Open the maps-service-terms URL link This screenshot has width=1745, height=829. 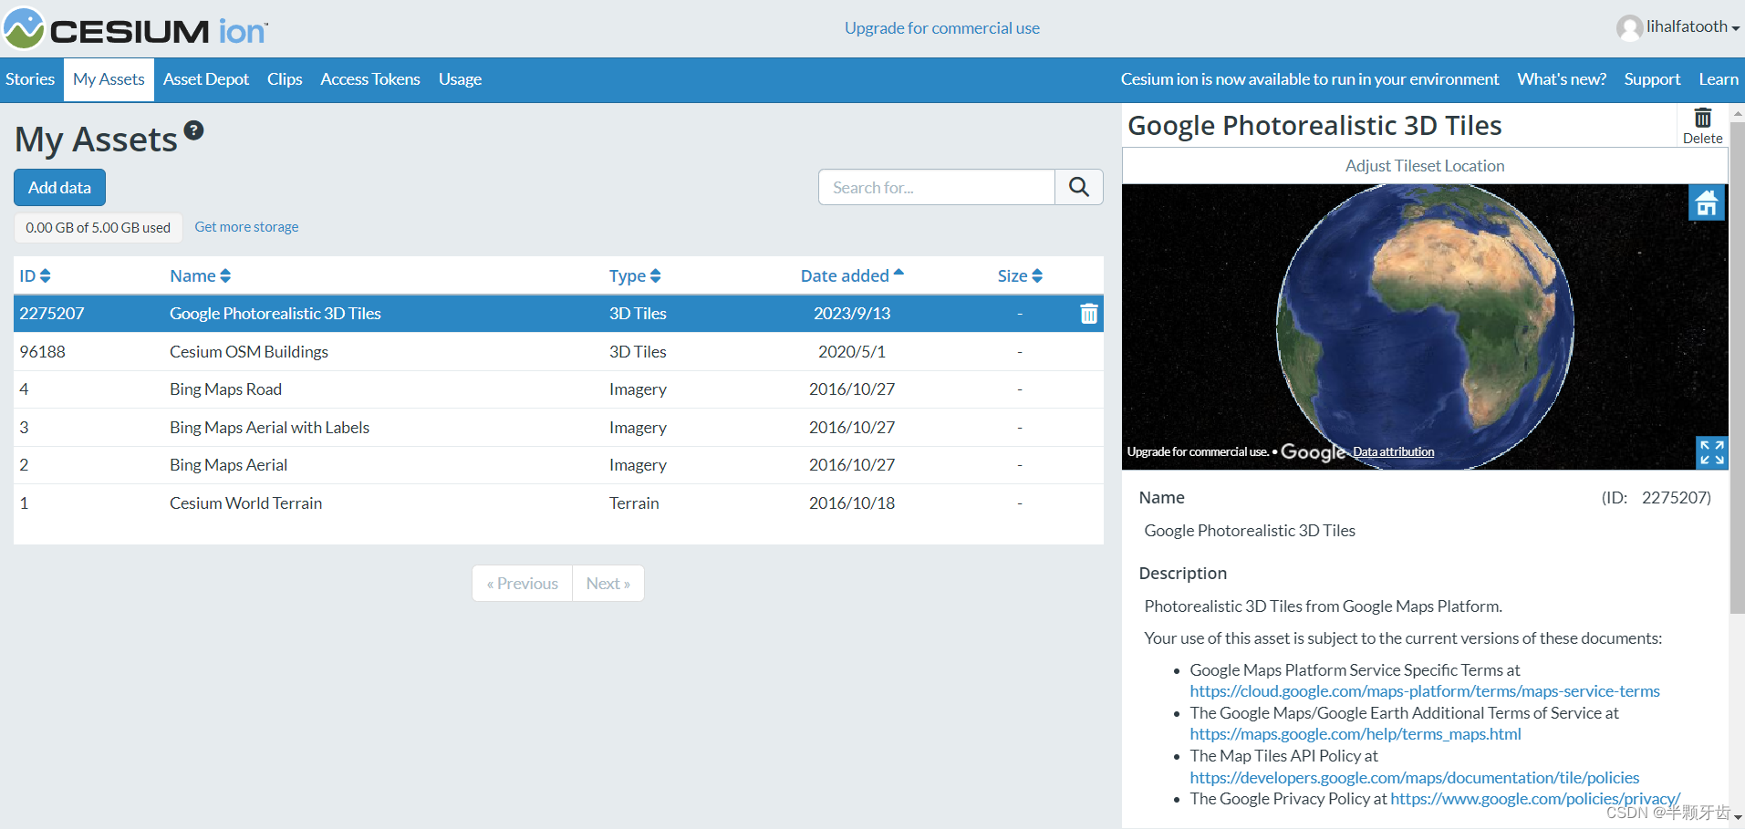click(x=1425, y=691)
